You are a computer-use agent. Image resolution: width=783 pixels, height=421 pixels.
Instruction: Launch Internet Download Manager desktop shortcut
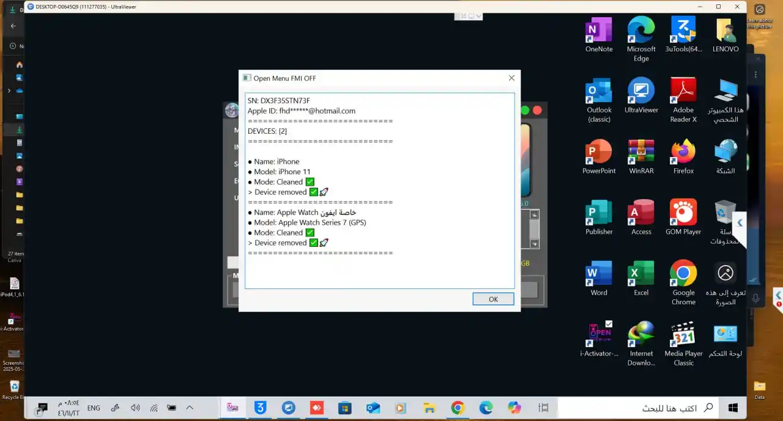641,344
